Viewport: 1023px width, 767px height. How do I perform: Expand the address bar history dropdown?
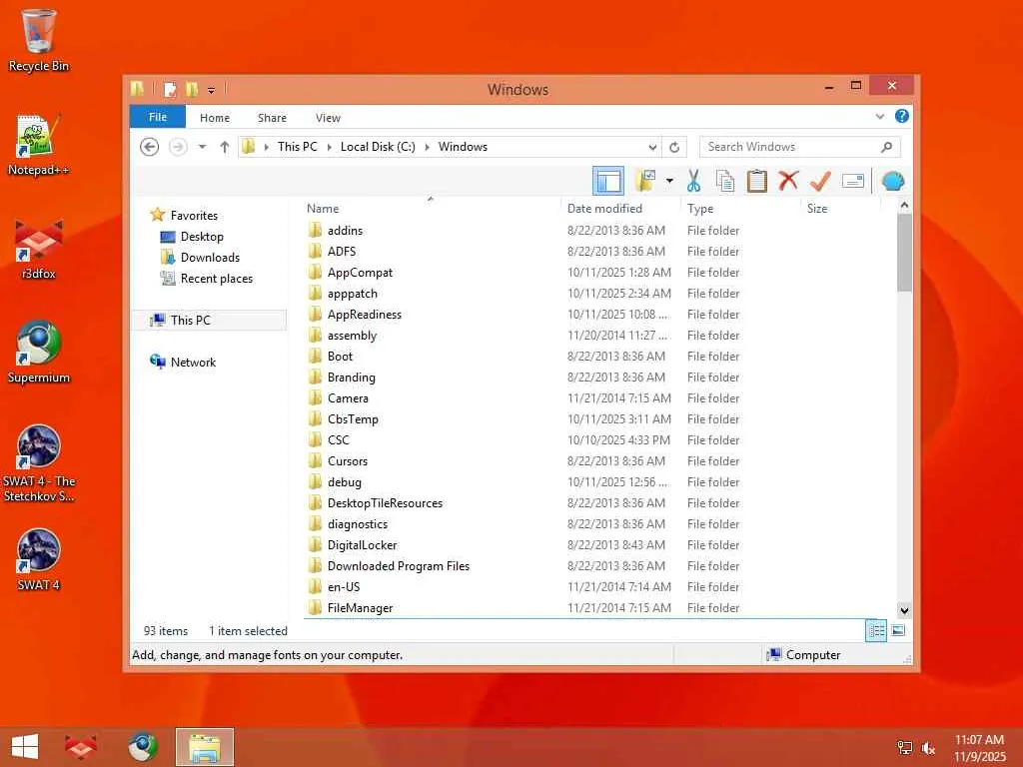click(x=652, y=147)
